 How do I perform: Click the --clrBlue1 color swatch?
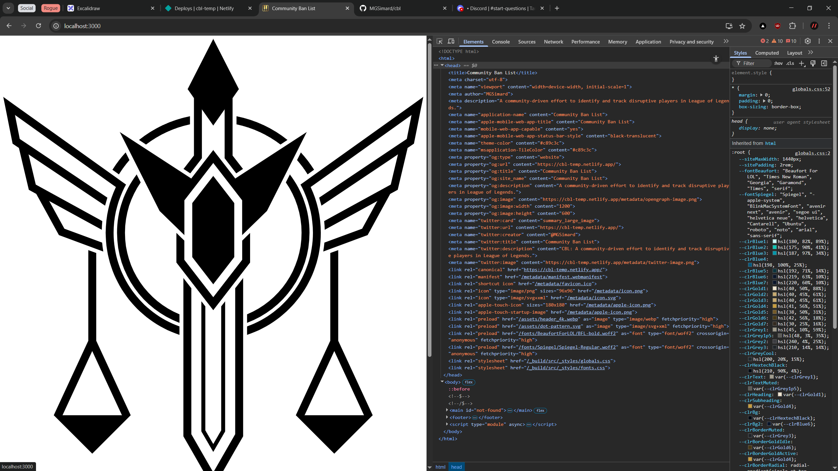pyautogui.click(x=775, y=241)
